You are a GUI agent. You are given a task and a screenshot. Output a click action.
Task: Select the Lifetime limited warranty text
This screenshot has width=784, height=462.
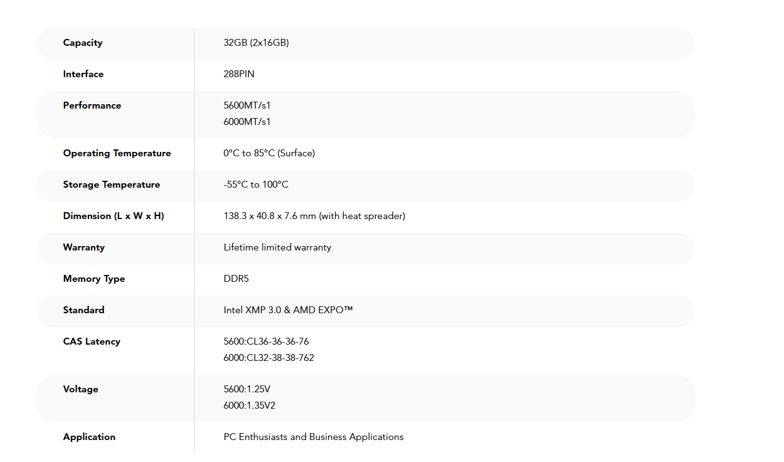coord(277,247)
